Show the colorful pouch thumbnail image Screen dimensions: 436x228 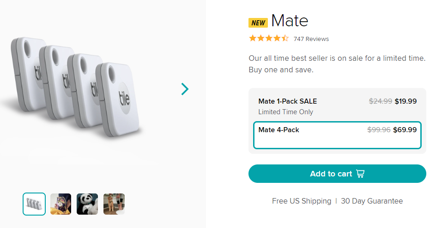pyautogui.click(x=61, y=204)
